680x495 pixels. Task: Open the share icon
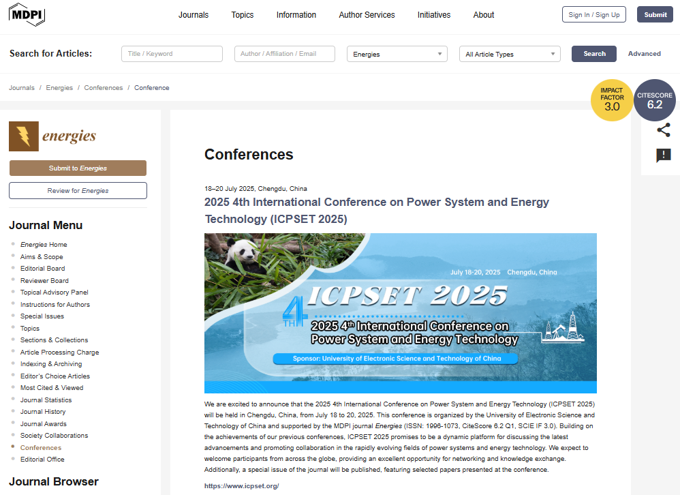(x=664, y=130)
